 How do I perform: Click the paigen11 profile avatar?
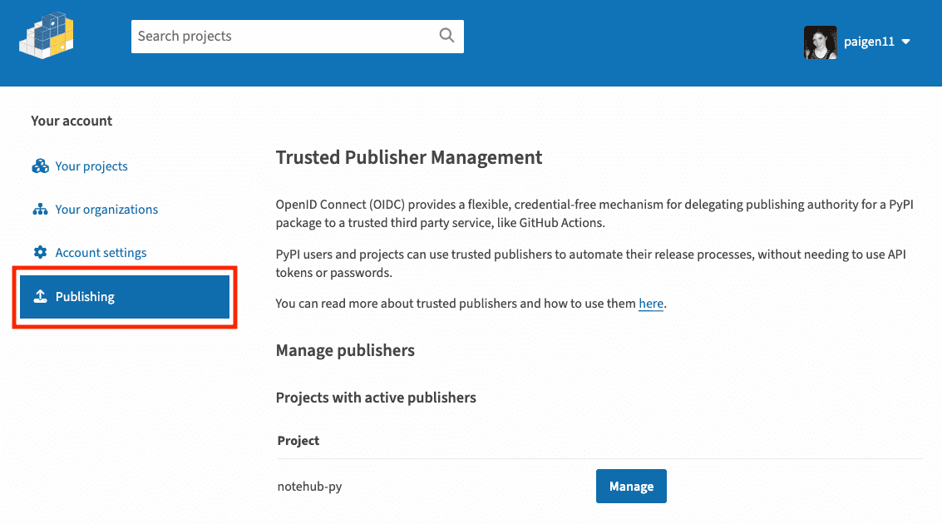[820, 42]
